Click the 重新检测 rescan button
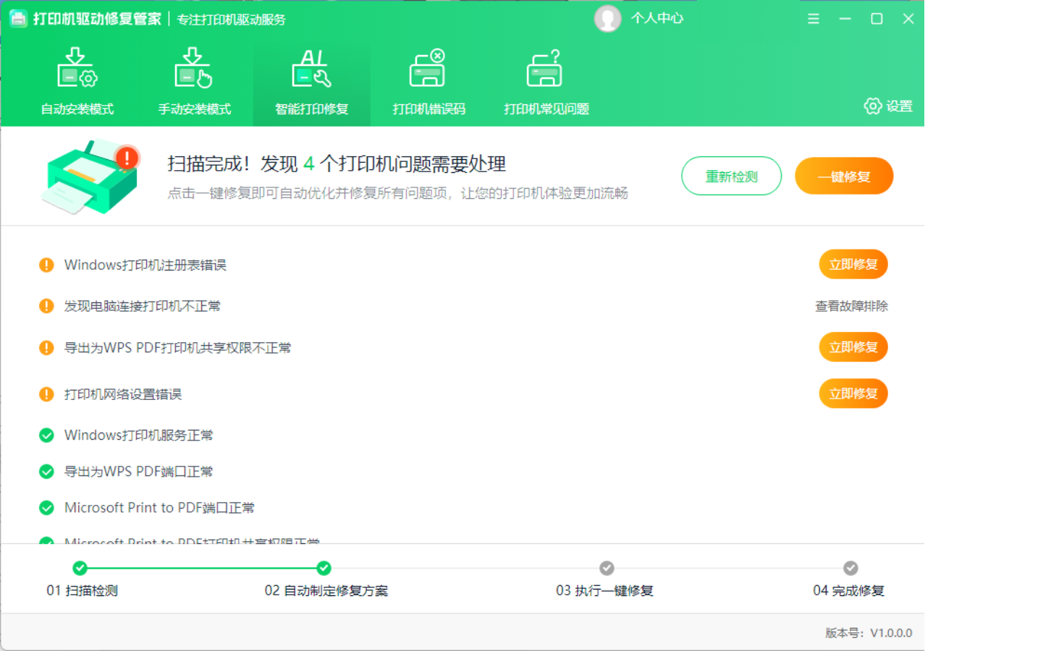The height and width of the screenshot is (651, 1051). point(731,176)
